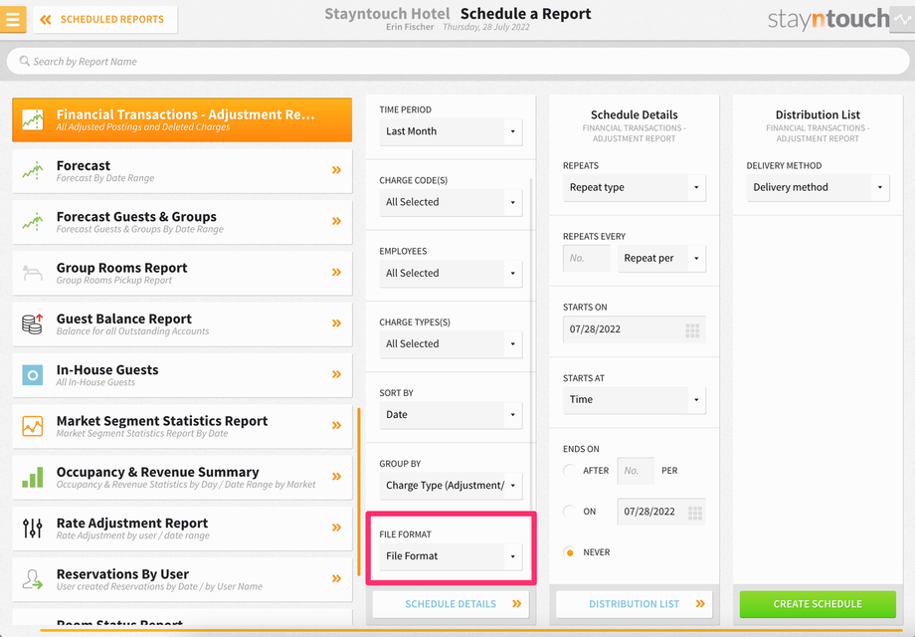Click Rate Adjustment Report chevron arrow
This screenshot has width=915, height=637.
[337, 528]
